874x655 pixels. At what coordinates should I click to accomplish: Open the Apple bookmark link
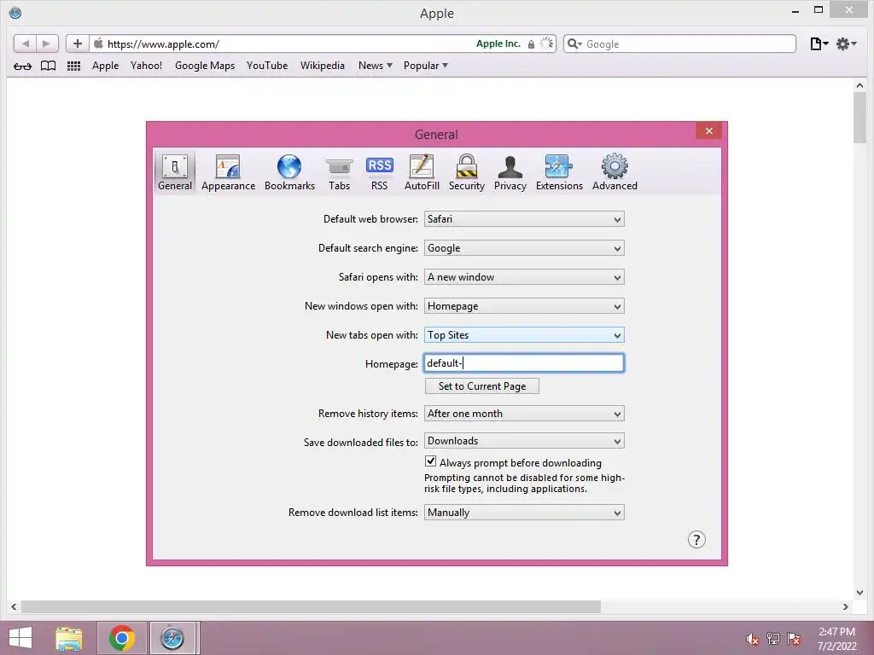click(x=105, y=66)
